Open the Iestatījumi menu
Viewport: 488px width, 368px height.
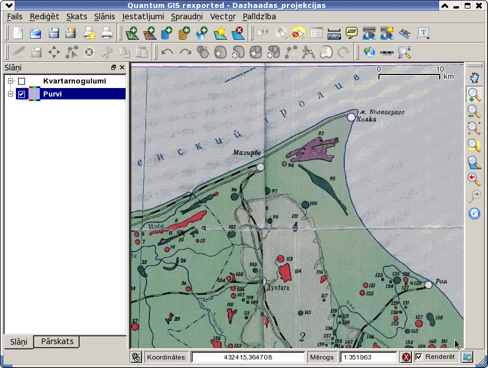click(143, 16)
